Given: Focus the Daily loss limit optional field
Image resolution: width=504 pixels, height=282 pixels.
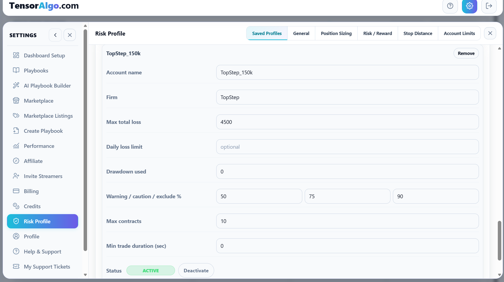Looking at the screenshot, I should (x=347, y=147).
